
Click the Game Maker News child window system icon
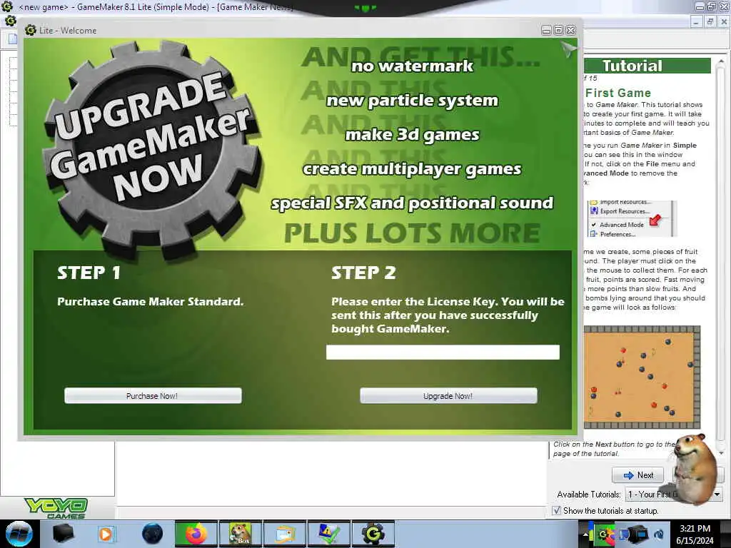10,21
